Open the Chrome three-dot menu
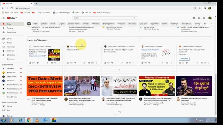The image size is (223, 125). pyautogui.click(x=214, y=8)
